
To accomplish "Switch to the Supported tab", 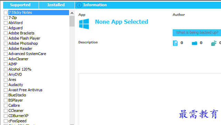I will point(21,5).
